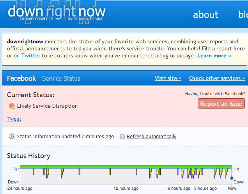Open 'Check other services »' link
This screenshot has width=248, height=194.
pos(217,78)
